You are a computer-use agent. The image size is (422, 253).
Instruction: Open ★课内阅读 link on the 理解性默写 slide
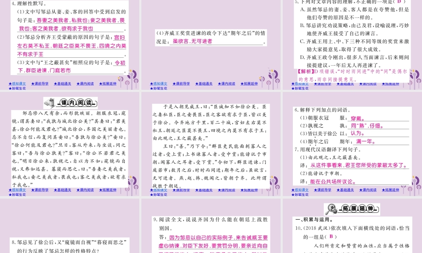click(85, 84)
